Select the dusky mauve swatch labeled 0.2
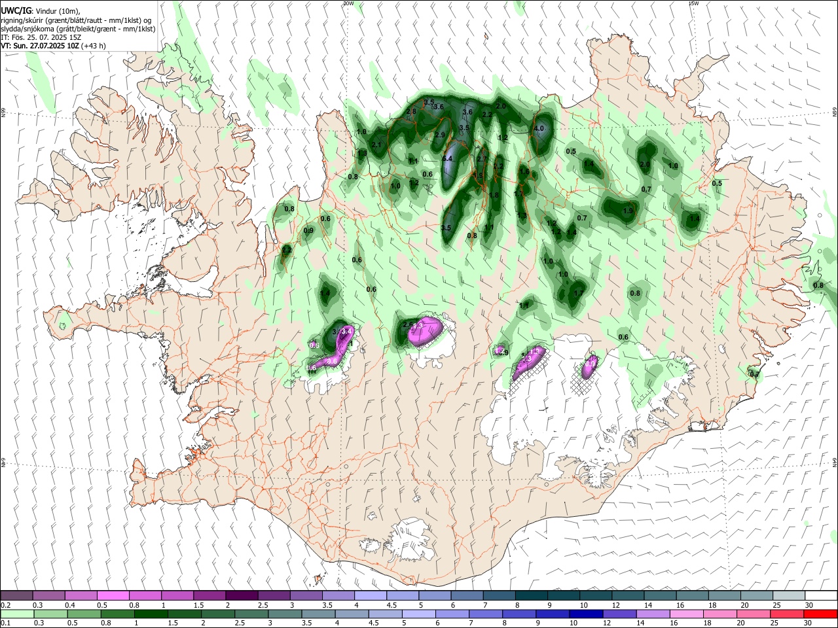The image size is (838, 628). [x=16, y=595]
